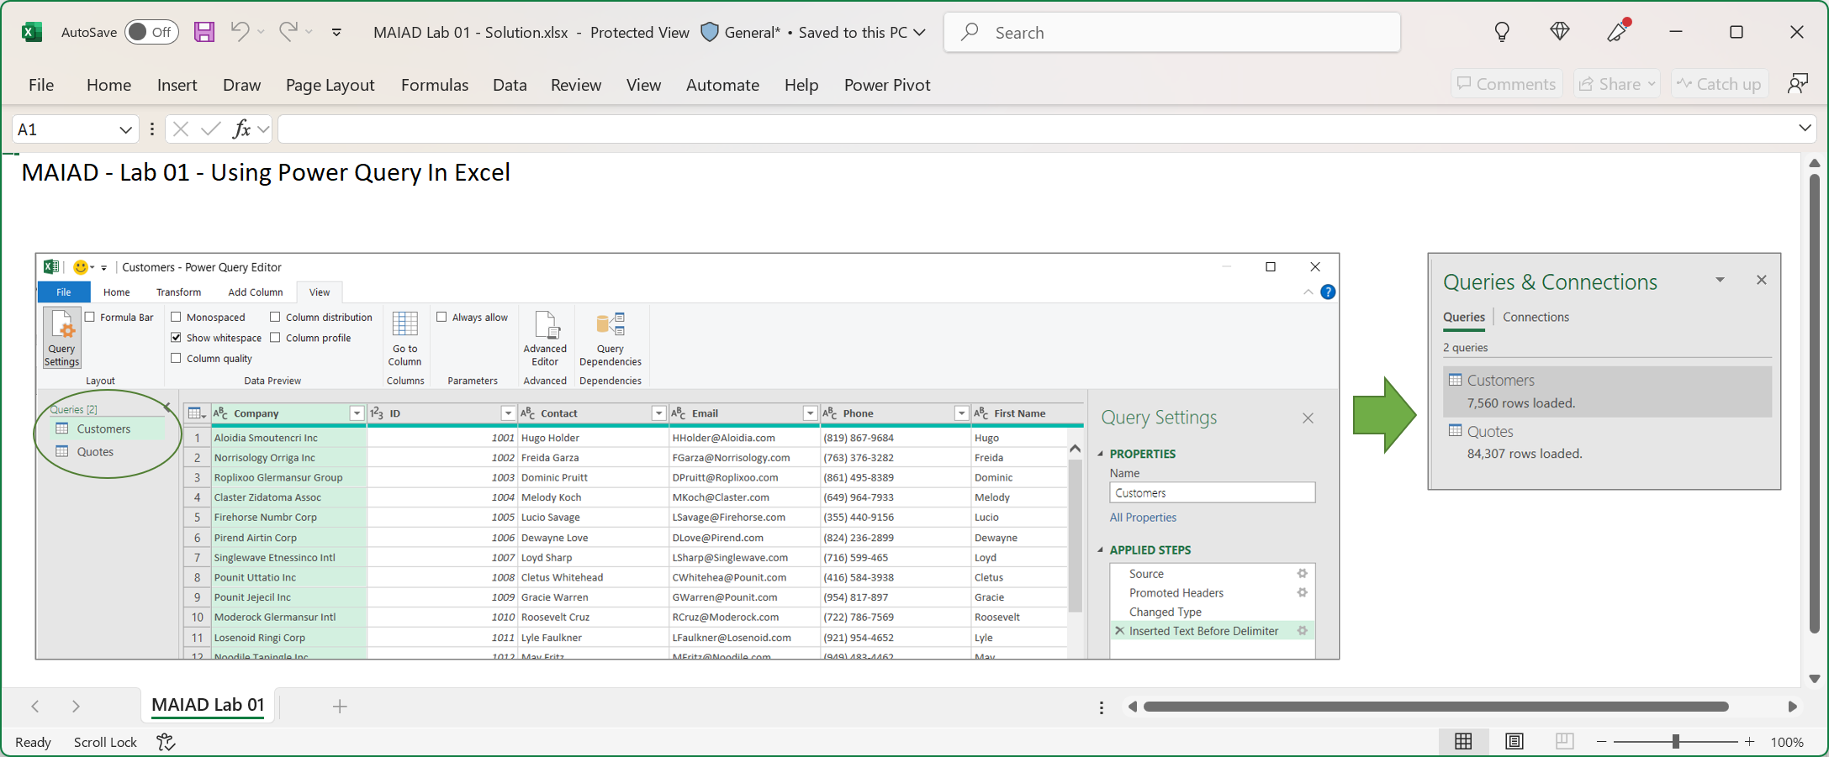The width and height of the screenshot is (1829, 757).
Task: Open Insert Function with the fx icon
Action: [x=241, y=129]
